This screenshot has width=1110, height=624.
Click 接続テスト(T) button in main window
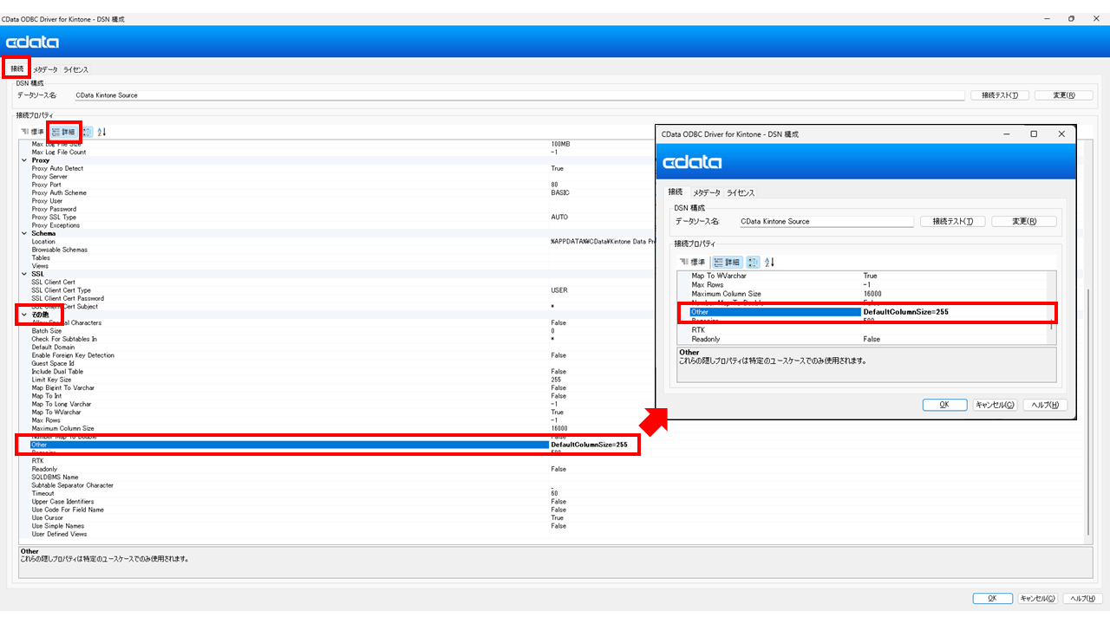tap(1000, 95)
